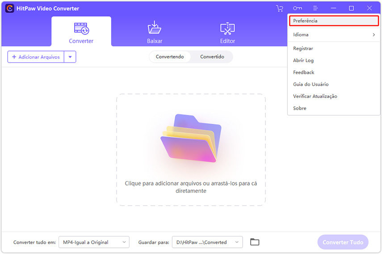Open the Guardar para path dropdown
This screenshot has height=254, width=382.
[x=207, y=242]
